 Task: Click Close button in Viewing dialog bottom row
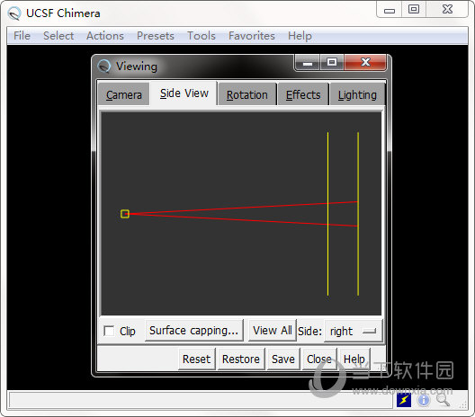point(319,359)
